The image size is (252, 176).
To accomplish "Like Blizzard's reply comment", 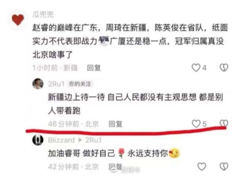I will coord(202,166).
